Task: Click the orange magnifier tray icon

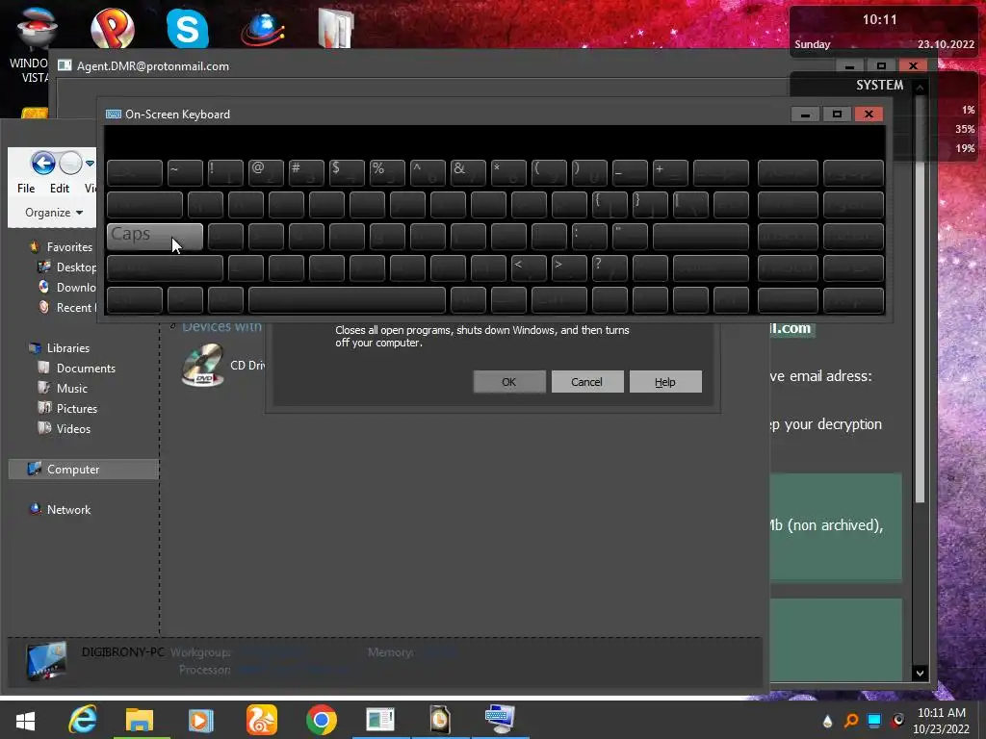Action: coord(851,720)
